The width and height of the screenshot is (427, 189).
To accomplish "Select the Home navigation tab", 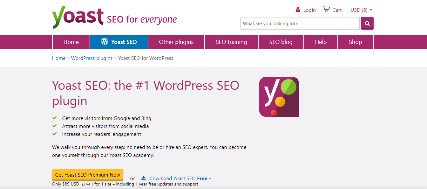I will point(71,42).
